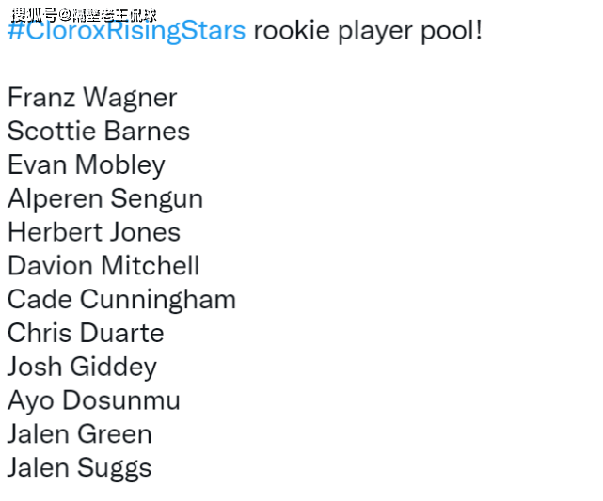This screenshot has width=603, height=501.
Task: Click the "@隔壁老王侃球" watermark username
Action: point(107,13)
